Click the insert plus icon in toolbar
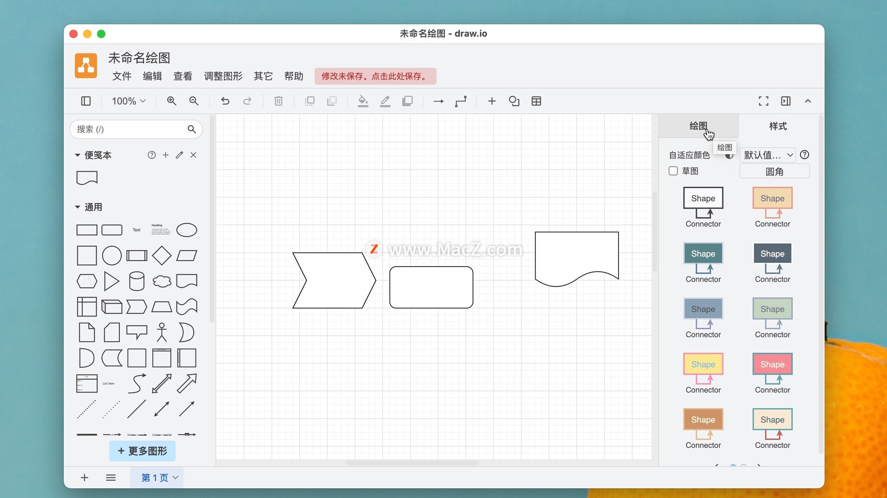The width and height of the screenshot is (887, 498). tap(492, 101)
